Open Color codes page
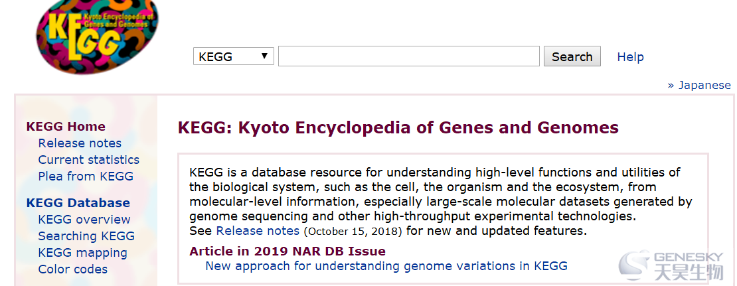The image size is (737, 286). click(x=73, y=269)
